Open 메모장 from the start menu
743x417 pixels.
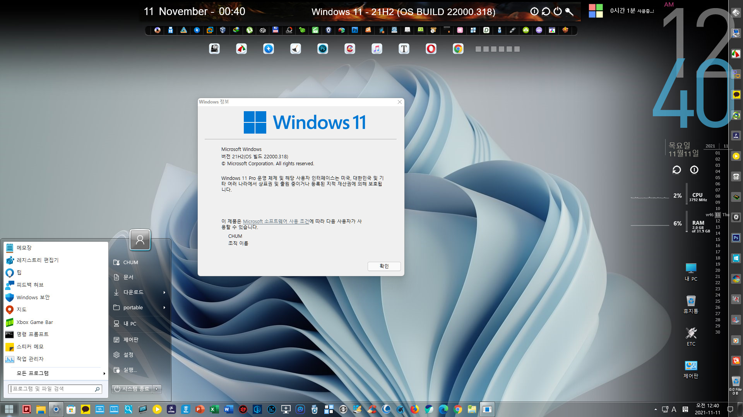click(56, 248)
